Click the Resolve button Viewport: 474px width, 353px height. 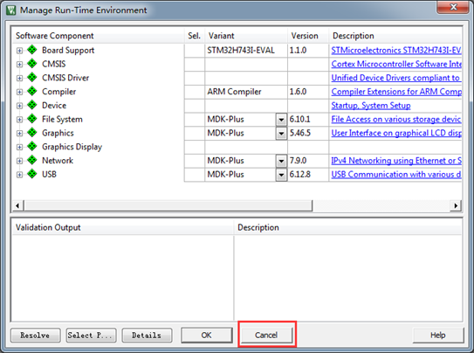tap(36, 336)
